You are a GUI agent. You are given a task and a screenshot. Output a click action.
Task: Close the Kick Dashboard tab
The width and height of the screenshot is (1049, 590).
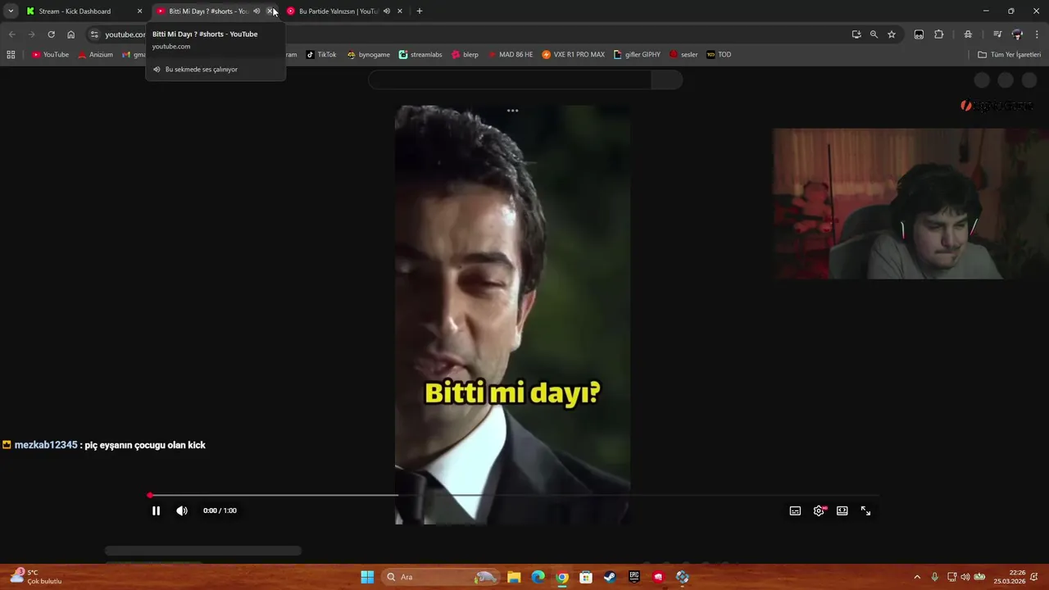point(139,11)
